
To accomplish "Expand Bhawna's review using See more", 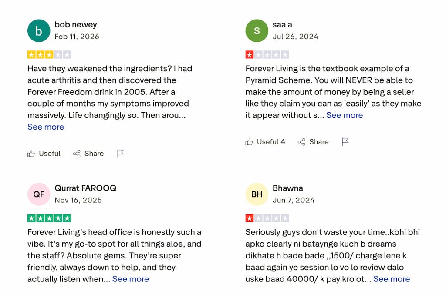I will 391,279.
